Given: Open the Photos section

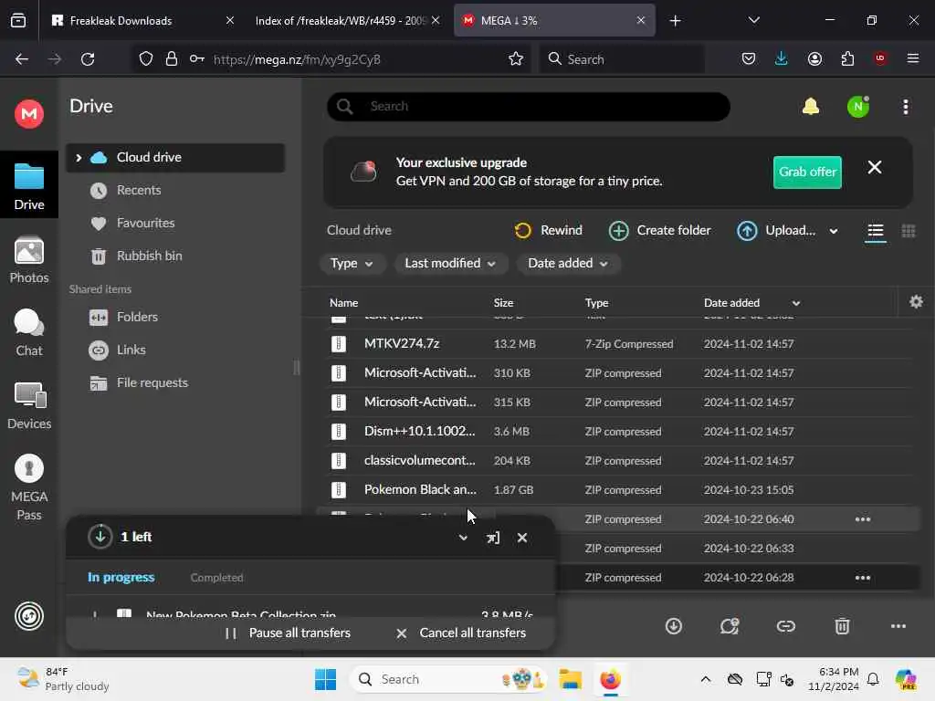Looking at the screenshot, I should pyautogui.click(x=28, y=260).
